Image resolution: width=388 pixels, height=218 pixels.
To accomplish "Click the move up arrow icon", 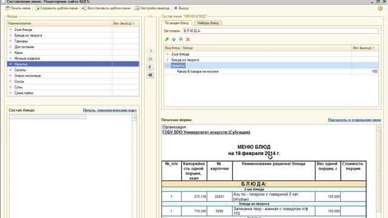I will [174, 39].
